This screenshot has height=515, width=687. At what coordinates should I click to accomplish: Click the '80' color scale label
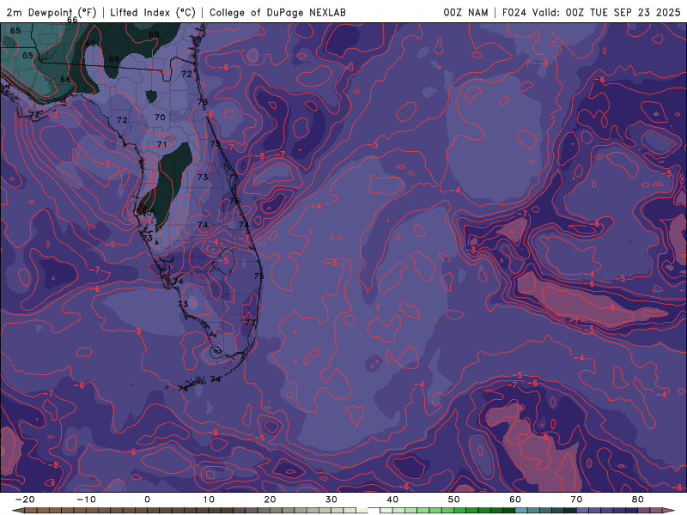638,500
